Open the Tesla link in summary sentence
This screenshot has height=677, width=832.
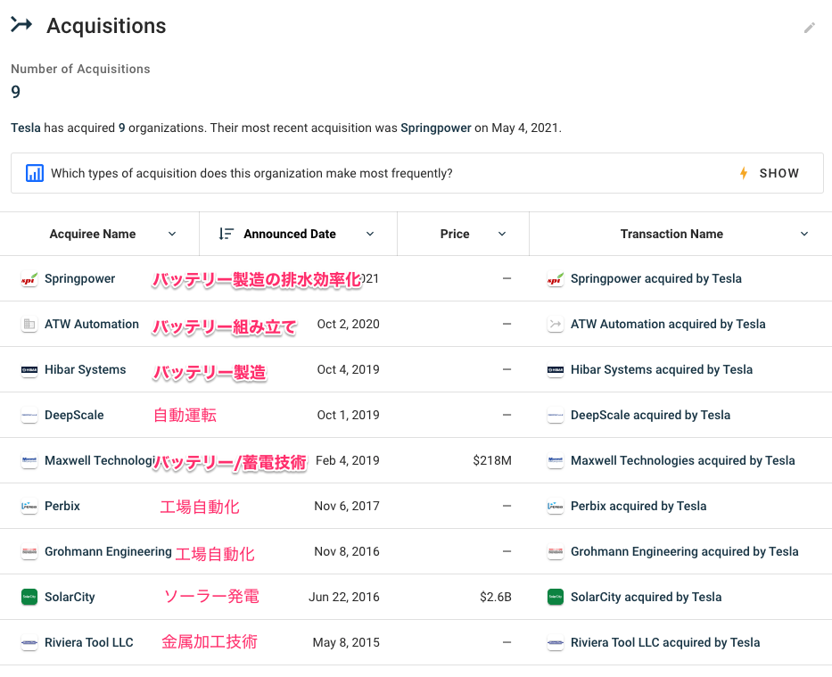(25, 128)
